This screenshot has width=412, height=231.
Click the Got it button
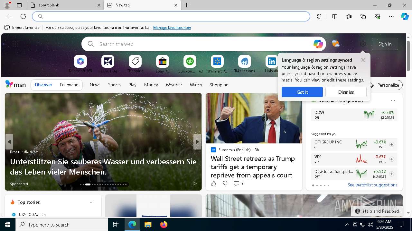(302, 92)
